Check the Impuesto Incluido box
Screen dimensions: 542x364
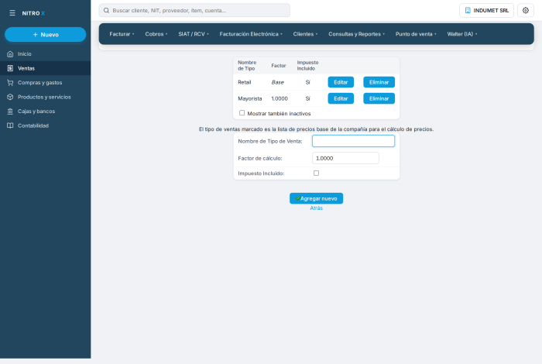tap(316, 173)
